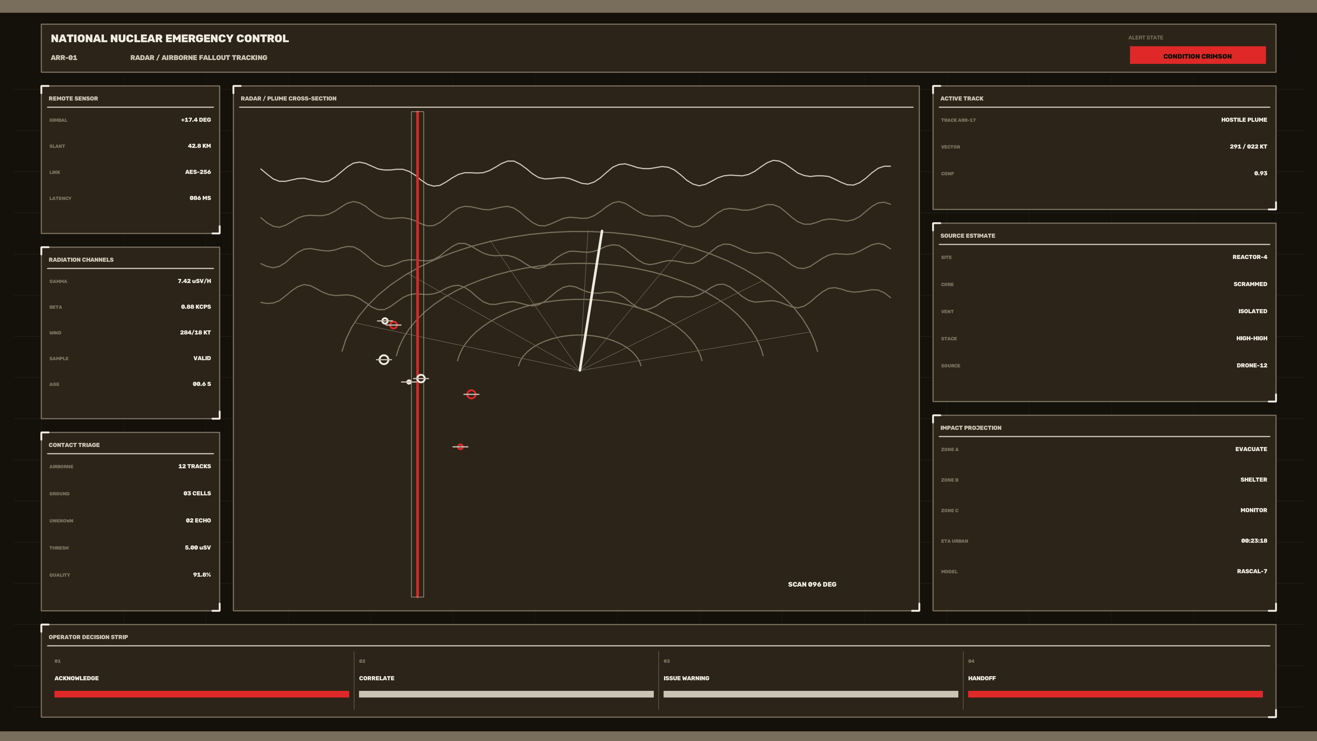
Task: Click the TRACK ARR-17 label
Action: [x=958, y=120]
